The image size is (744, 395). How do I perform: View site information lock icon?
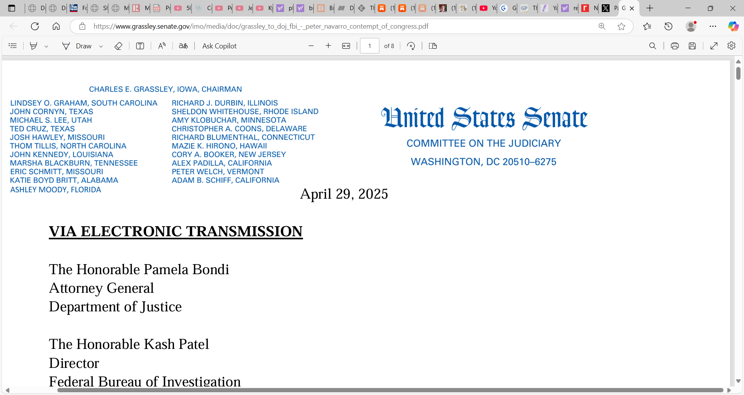click(x=82, y=26)
